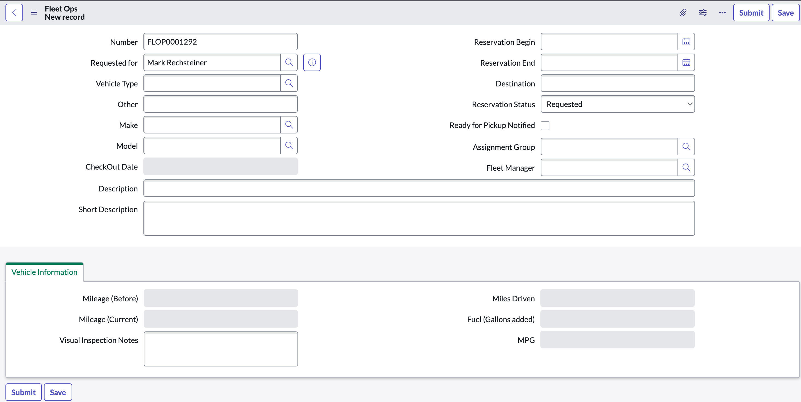Open Reservation End calendar picker
Screen dimensions: 801x402
pos(686,63)
